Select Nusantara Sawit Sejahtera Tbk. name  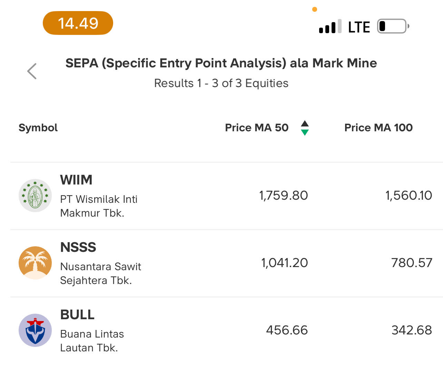coord(100,274)
